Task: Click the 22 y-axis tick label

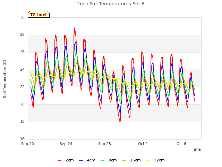Action: (x=22, y=87)
